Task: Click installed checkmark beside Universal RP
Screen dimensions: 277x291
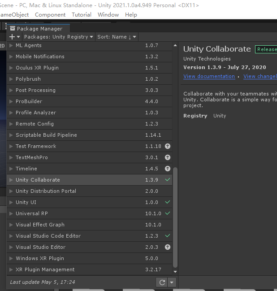Action: 168,213
